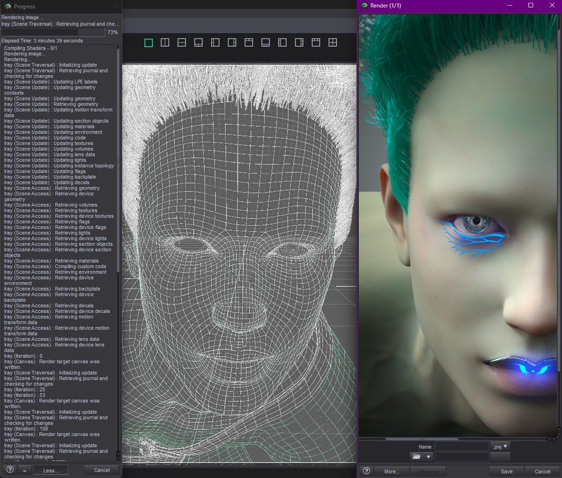Open help in the Render window
The width and height of the screenshot is (562, 478).
[x=367, y=471]
